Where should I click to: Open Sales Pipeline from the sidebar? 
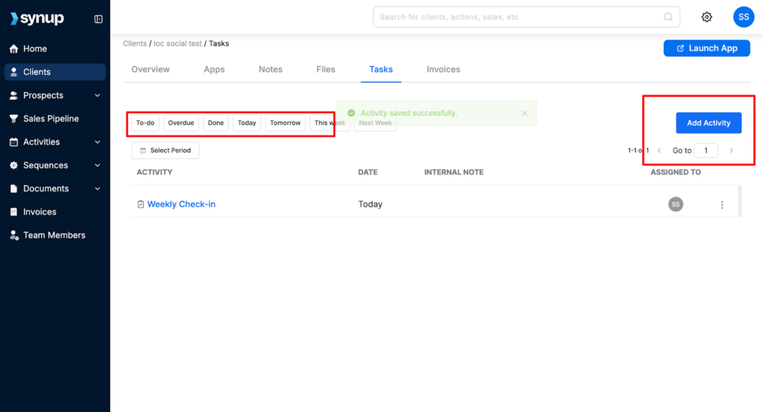pos(51,118)
